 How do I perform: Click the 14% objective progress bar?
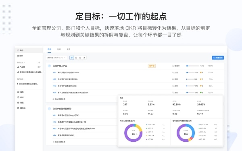coord(193,66)
